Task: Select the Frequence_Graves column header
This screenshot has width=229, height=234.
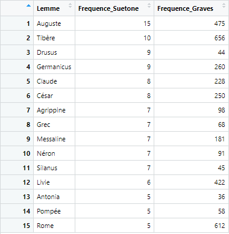Action: [192, 8]
